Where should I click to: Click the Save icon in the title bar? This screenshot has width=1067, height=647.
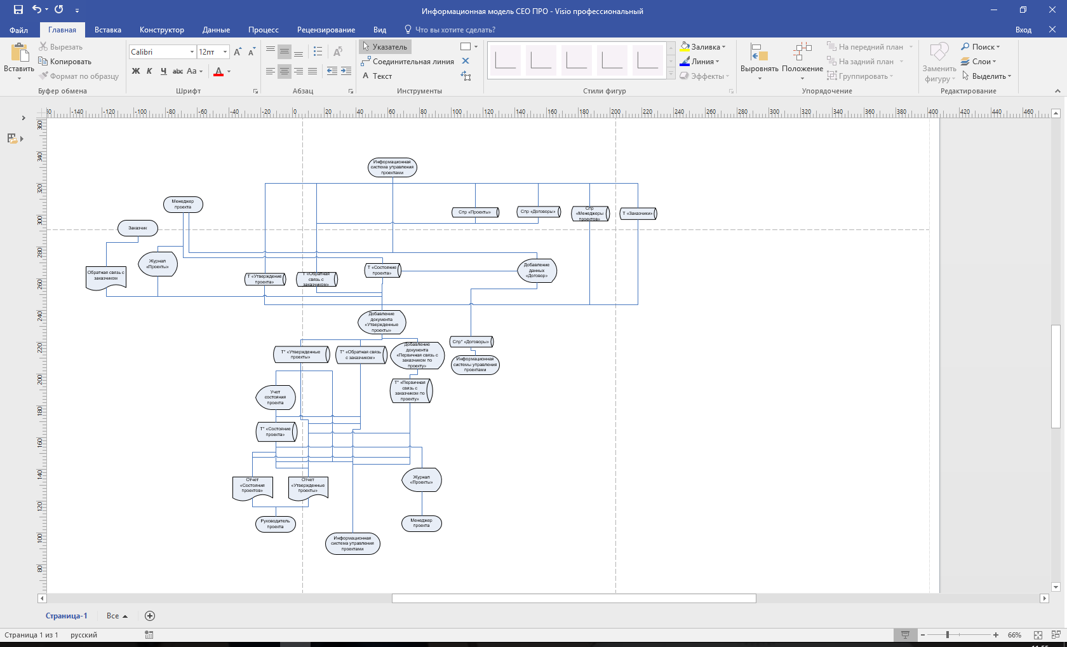pyautogui.click(x=18, y=10)
